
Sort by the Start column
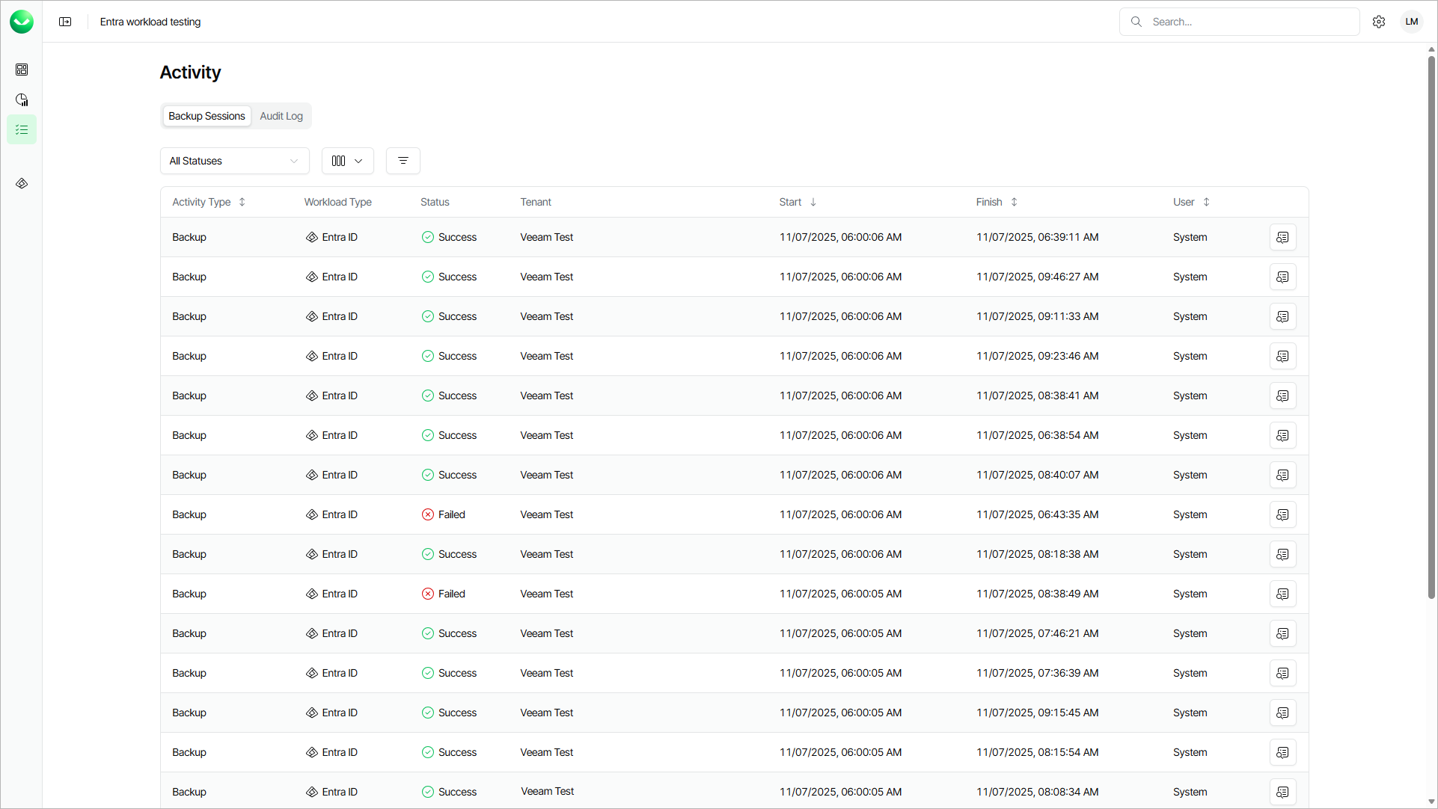pos(797,202)
